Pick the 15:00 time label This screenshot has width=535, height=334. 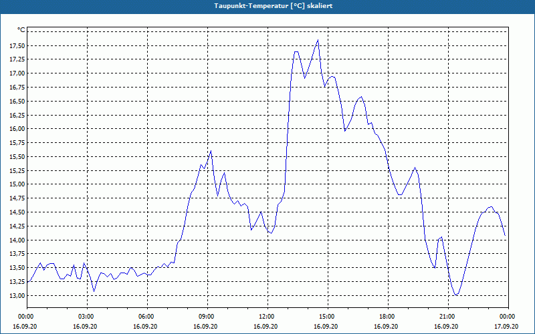(326, 317)
